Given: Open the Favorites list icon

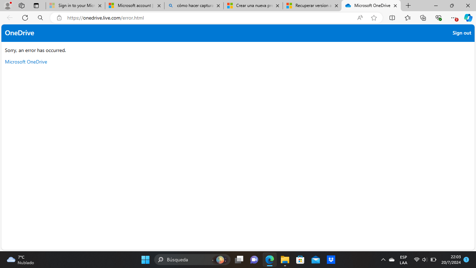Looking at the screenshot, I should tap(408, 18).
